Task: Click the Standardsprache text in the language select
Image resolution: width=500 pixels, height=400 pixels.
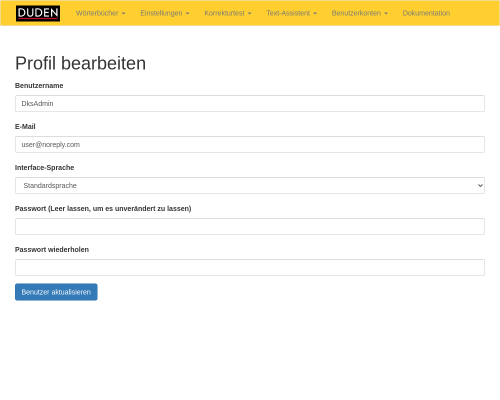Action: tap(50, 185)
